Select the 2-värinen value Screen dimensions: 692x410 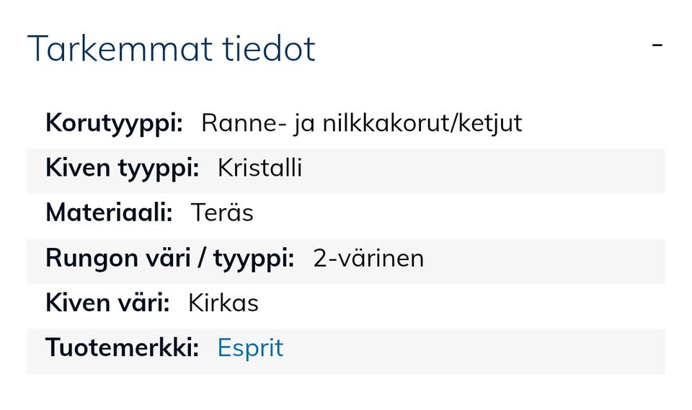pyautogui.click(x=368, y=258)
